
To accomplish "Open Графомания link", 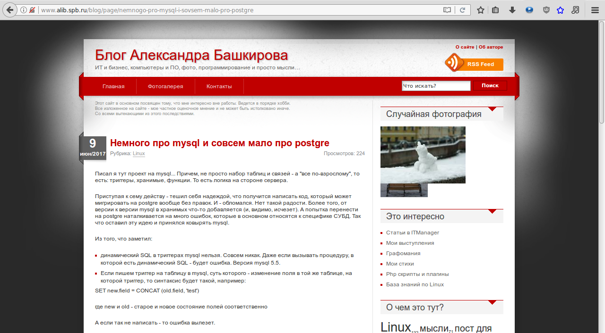I will click(403, 253).
